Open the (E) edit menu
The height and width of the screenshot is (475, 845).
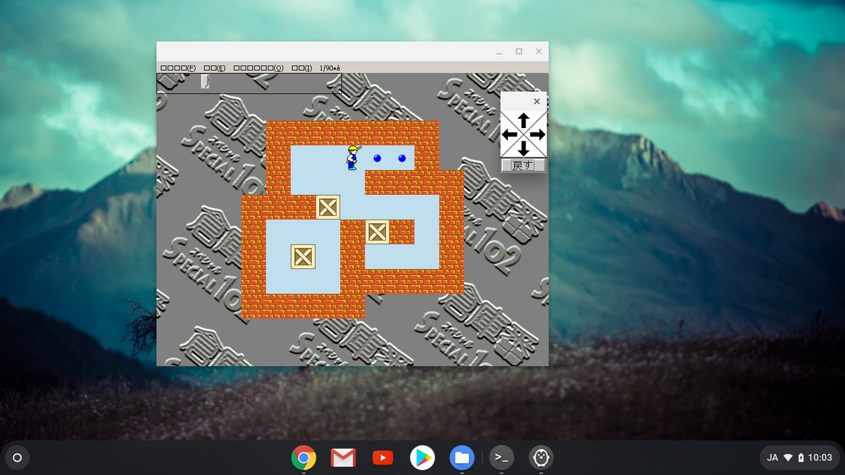point(215,68)
